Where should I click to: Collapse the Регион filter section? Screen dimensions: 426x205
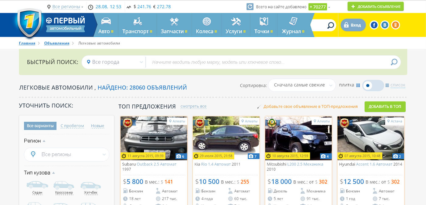(35, 141)
